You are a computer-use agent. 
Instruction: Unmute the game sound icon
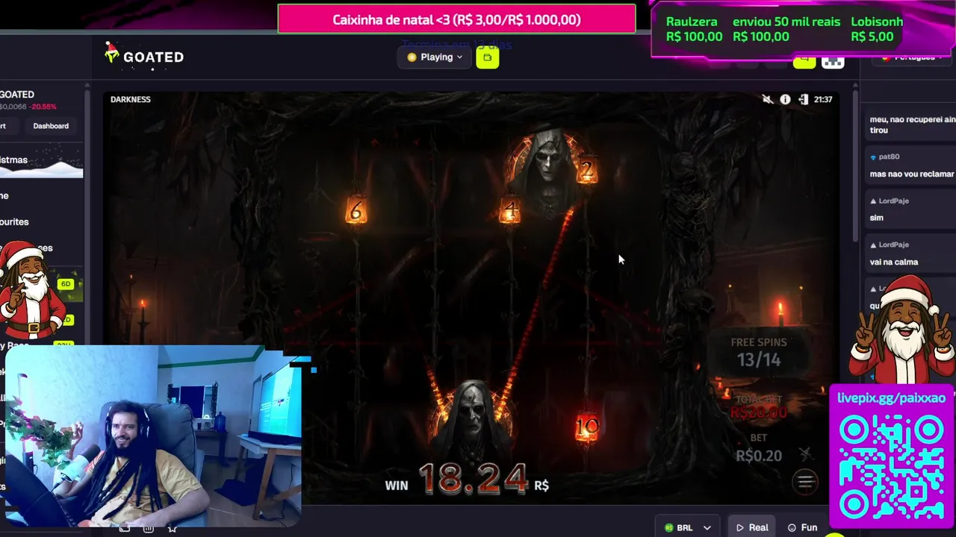(767, 99)
